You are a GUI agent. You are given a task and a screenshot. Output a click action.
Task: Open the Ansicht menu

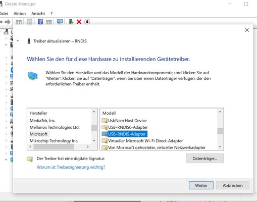pyautogui.click(x=38, y=14)
